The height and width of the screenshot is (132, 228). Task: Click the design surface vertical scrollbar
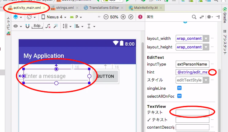[143, 87]
